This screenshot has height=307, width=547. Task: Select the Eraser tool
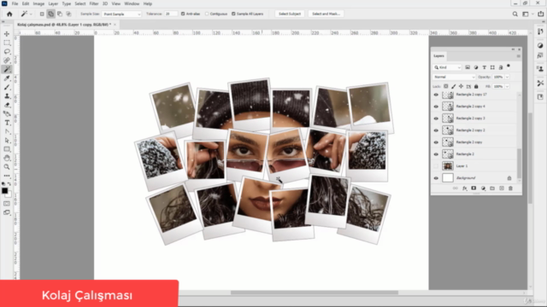coord(7,105)
